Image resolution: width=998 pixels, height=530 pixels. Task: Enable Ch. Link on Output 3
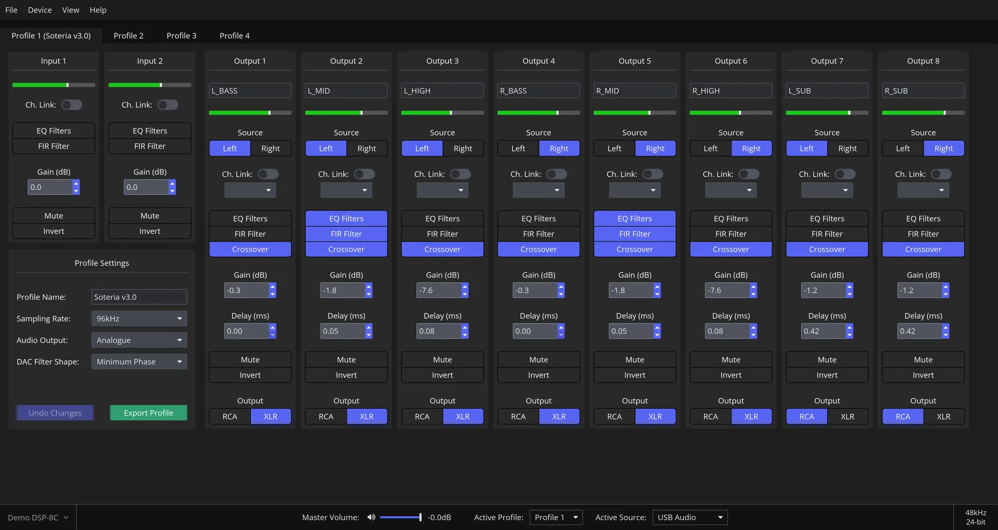tap(461, 174)
